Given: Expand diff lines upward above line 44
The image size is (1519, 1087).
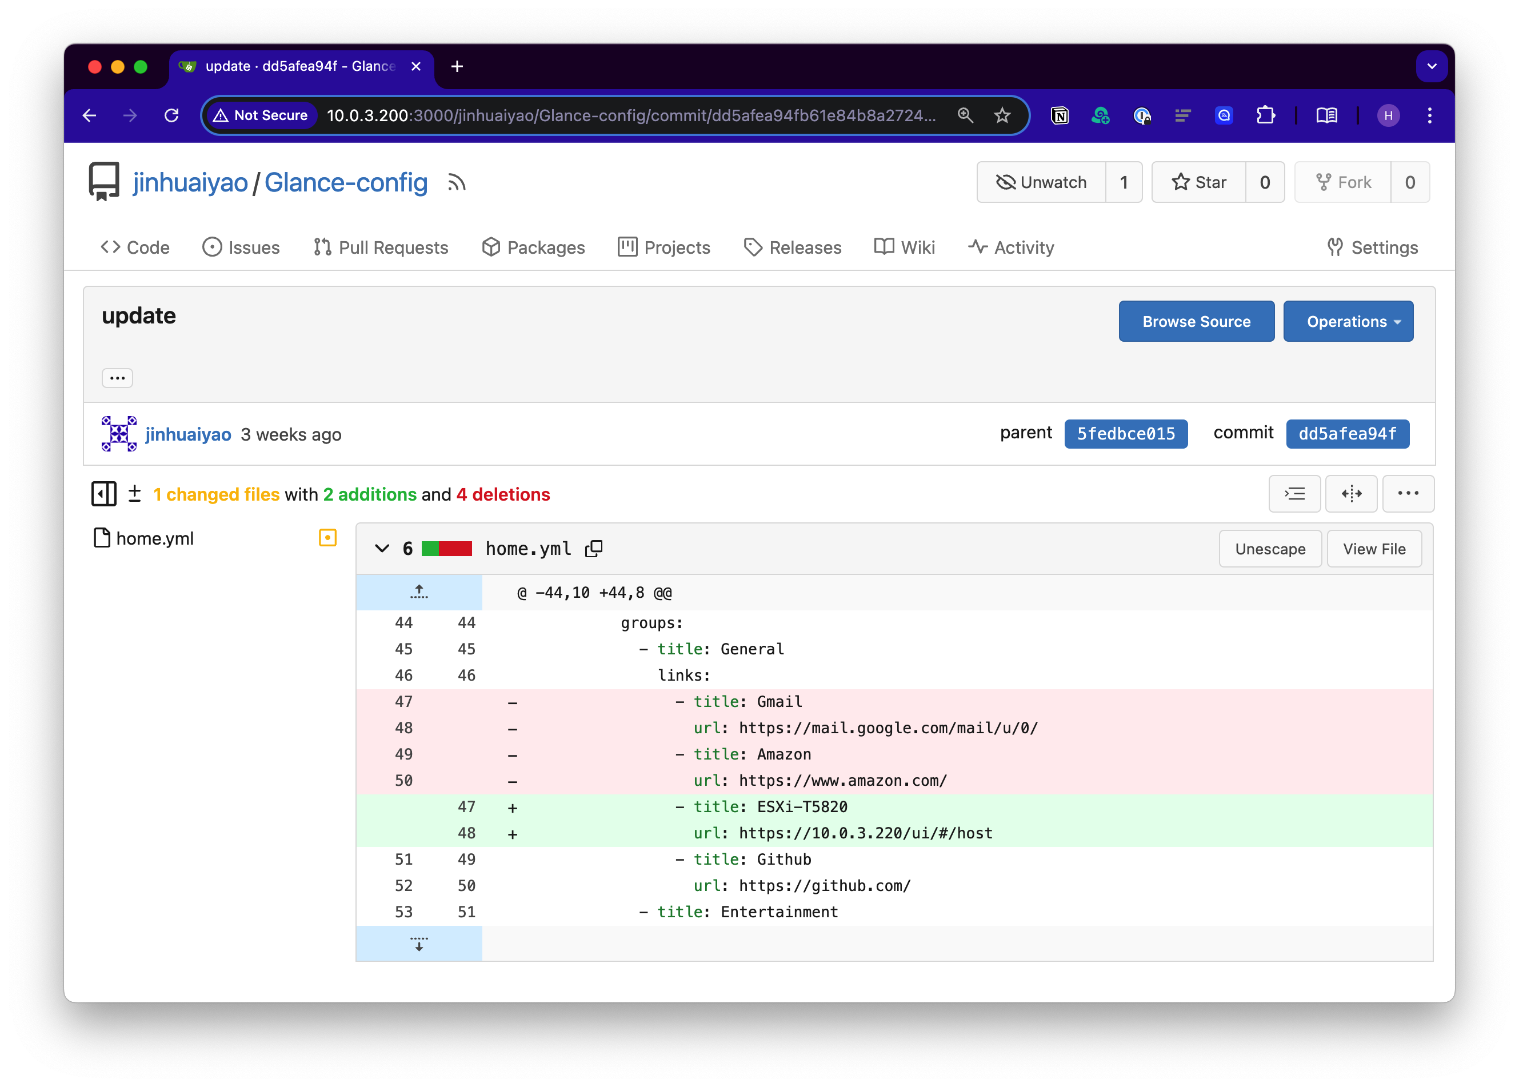Looking at the screenshot, I should [x=419, y=592].
